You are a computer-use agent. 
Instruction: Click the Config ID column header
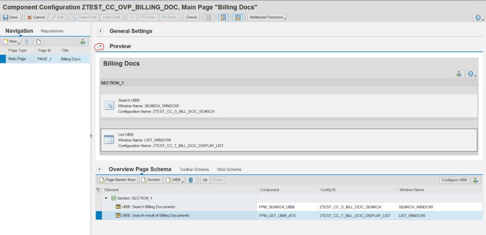[357, 189]
